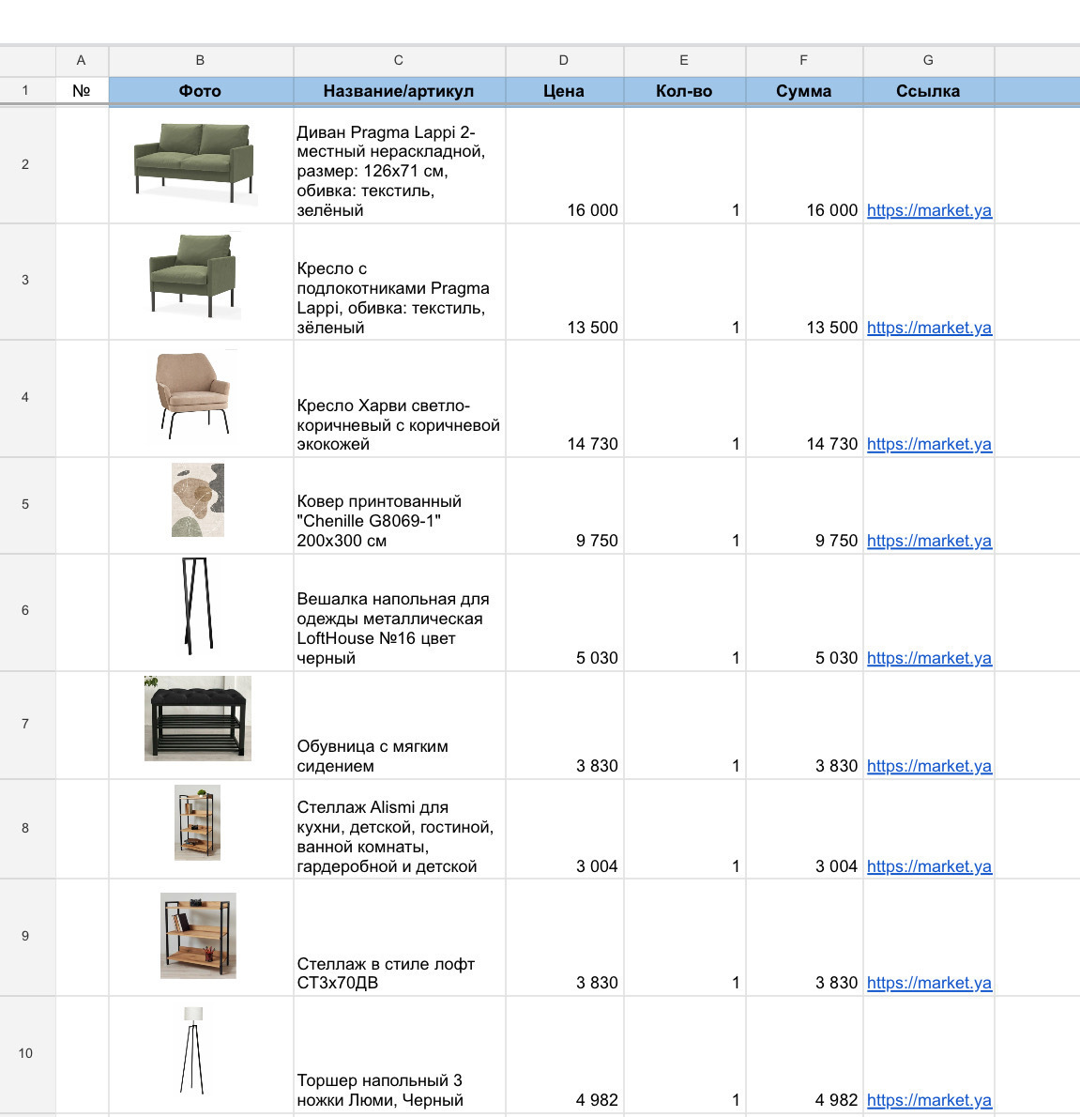Select the Стеллаж Alismi description cell
The image size is (1080, 1117).
[x=400, y=829]
